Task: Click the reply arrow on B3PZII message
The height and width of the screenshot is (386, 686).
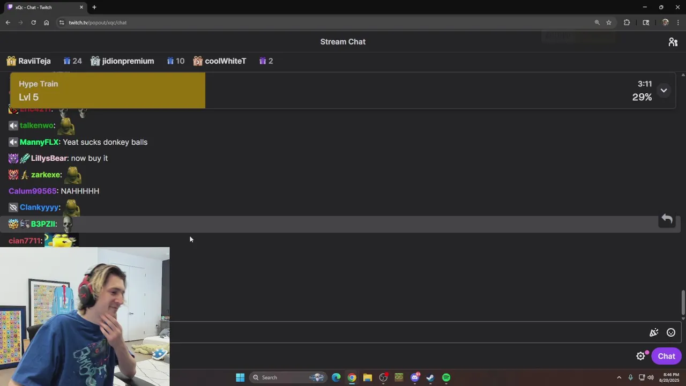Action: (x=667, y=219)
